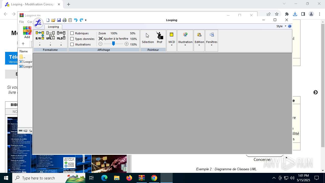The height and width of the screenshot is (183, 325).
Task: Select the UML formalism icon
Action: click(x=50, y=36)
